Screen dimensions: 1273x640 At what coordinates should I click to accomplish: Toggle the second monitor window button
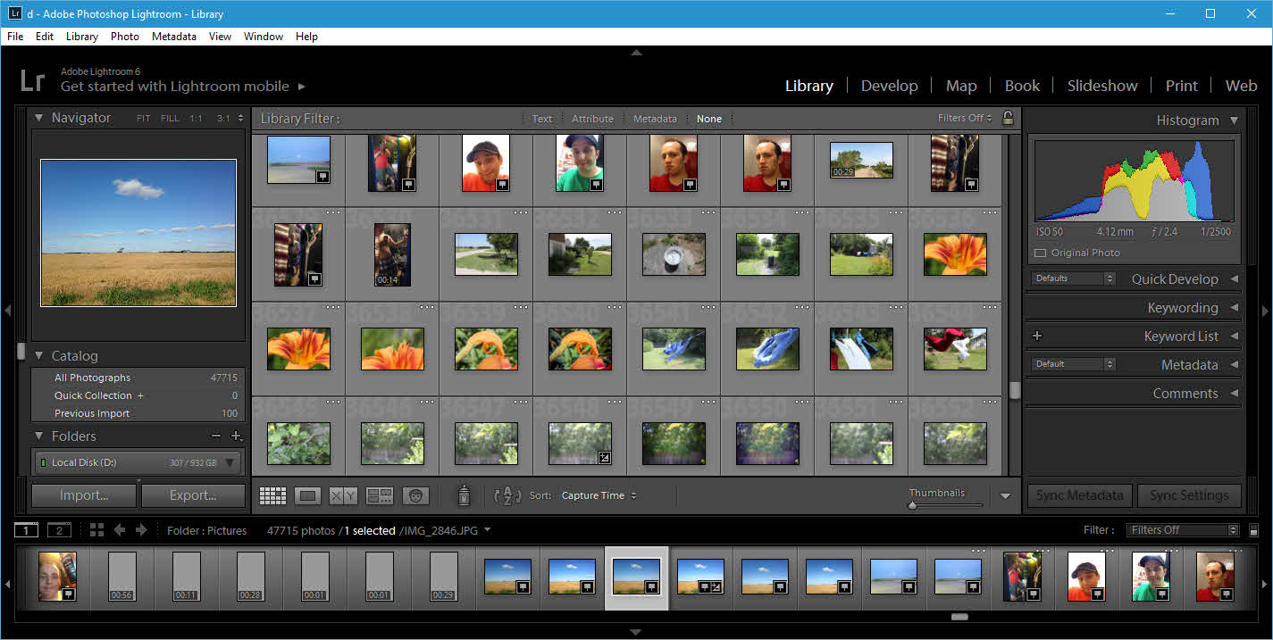(58, 530)
